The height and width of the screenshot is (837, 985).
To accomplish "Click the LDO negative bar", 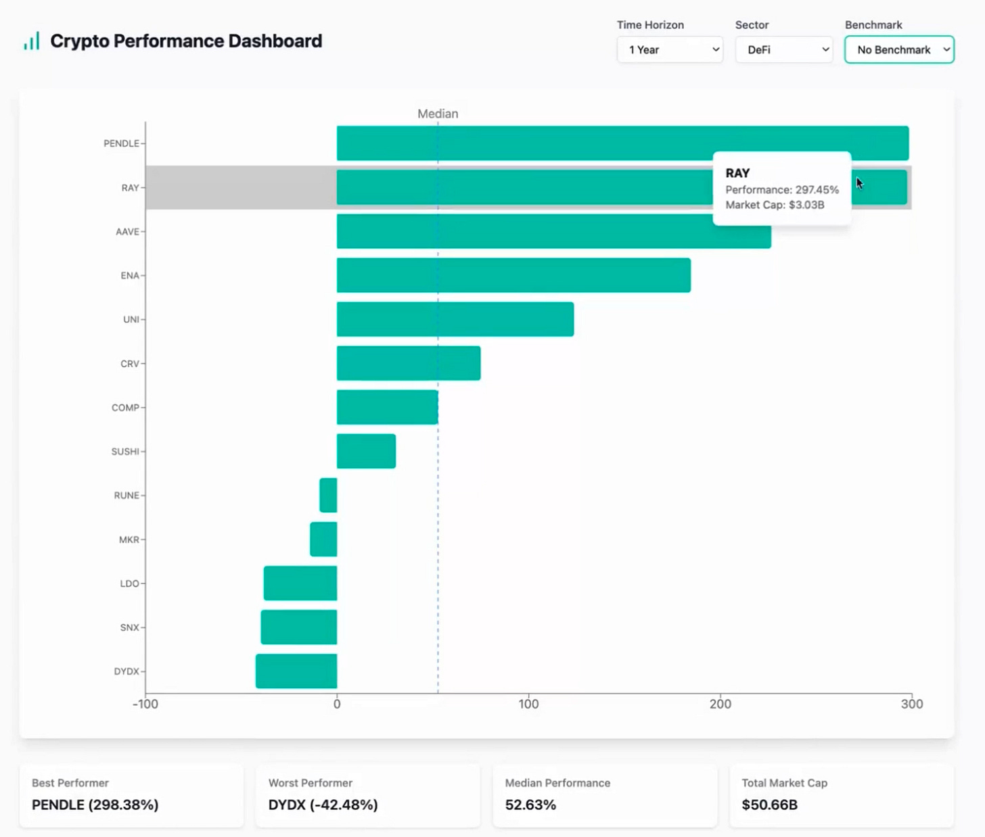I will pos(300,583).
